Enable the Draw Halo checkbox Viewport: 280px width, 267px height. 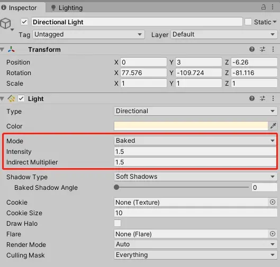118,223
